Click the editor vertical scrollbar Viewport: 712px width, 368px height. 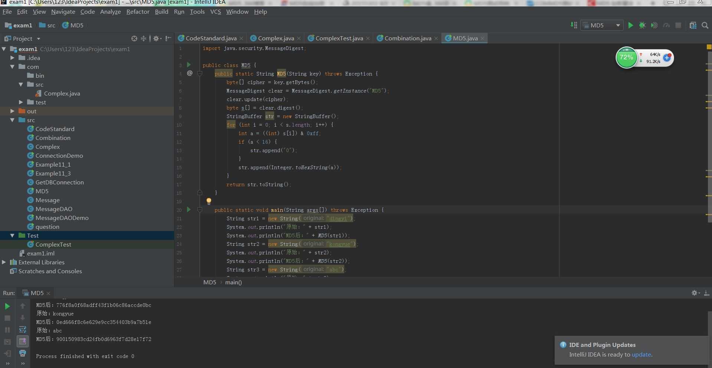710,137
